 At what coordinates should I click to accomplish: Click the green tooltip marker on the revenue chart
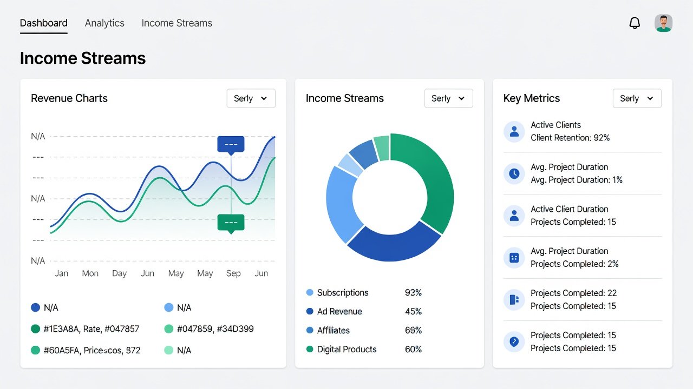(231, 223)
